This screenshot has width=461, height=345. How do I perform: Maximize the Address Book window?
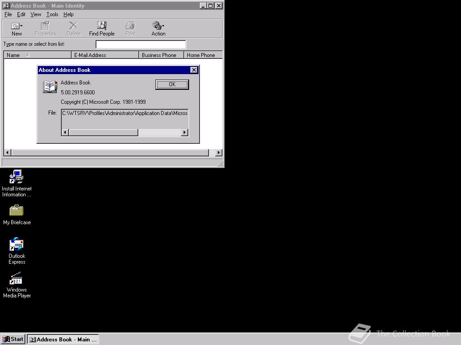[211, 5]
